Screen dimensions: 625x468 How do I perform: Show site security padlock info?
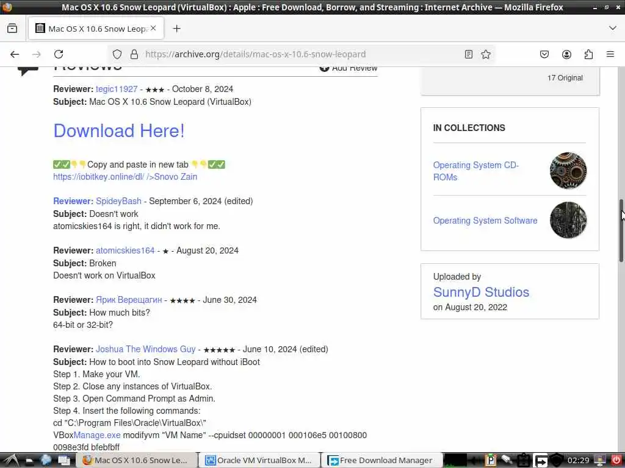pyautogui.click(x=134, y=54)
